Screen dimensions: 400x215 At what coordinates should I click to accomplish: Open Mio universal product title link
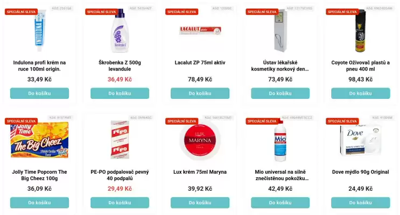pos(280,175)
